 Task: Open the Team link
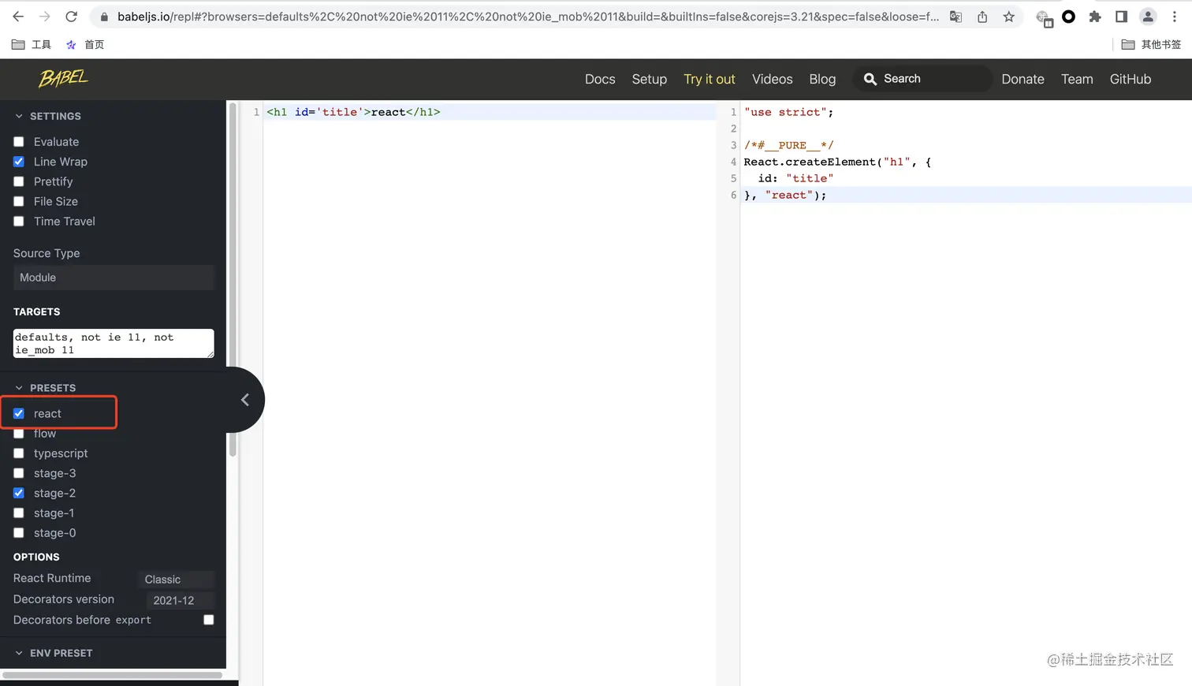click(1077, 79)
